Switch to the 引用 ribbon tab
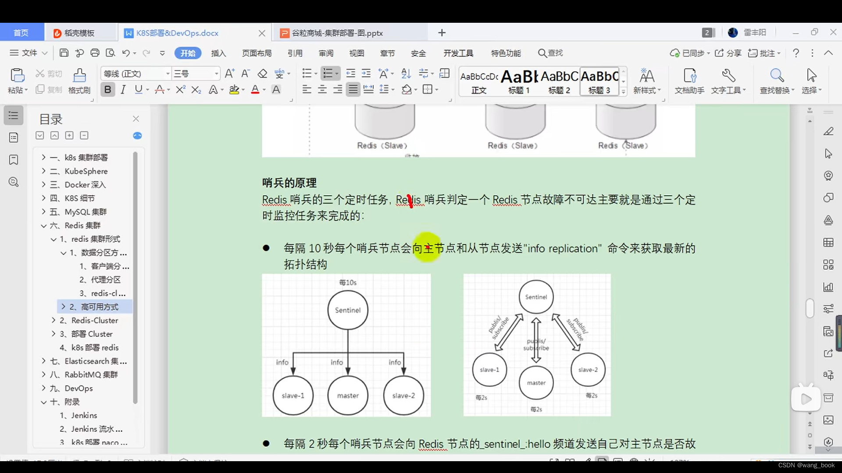This screenshot has width=842, height=473. 295,53
